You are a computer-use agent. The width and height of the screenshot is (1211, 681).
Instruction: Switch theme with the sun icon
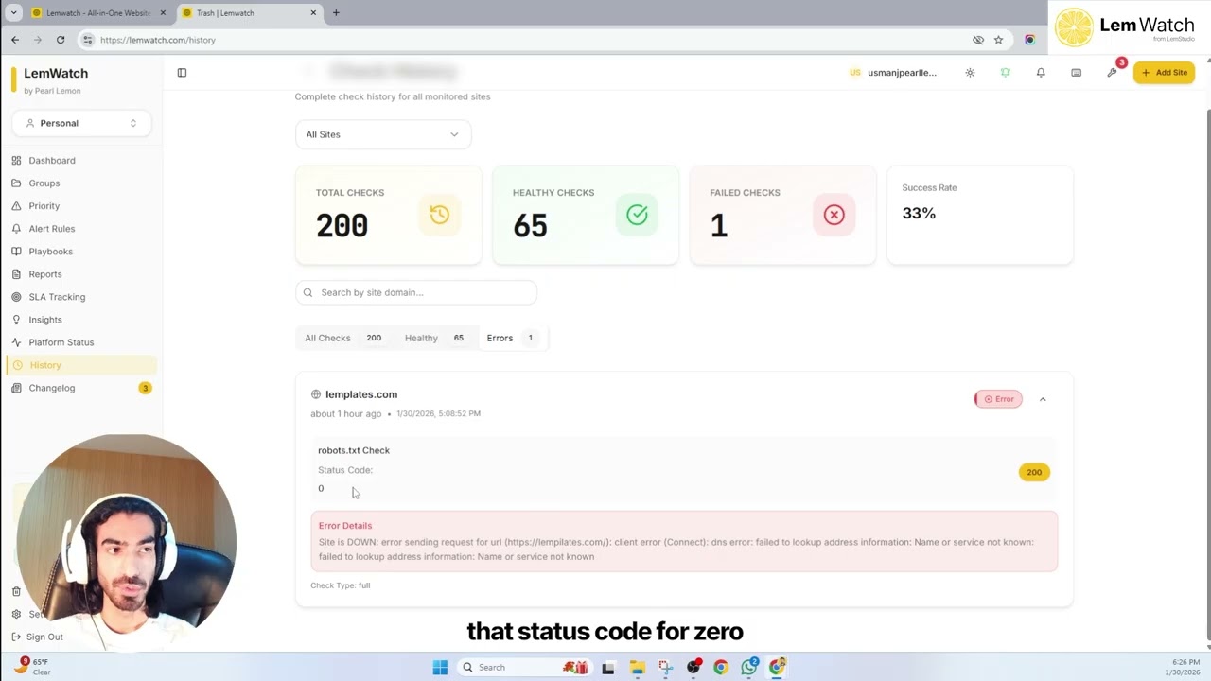[970, 73]
